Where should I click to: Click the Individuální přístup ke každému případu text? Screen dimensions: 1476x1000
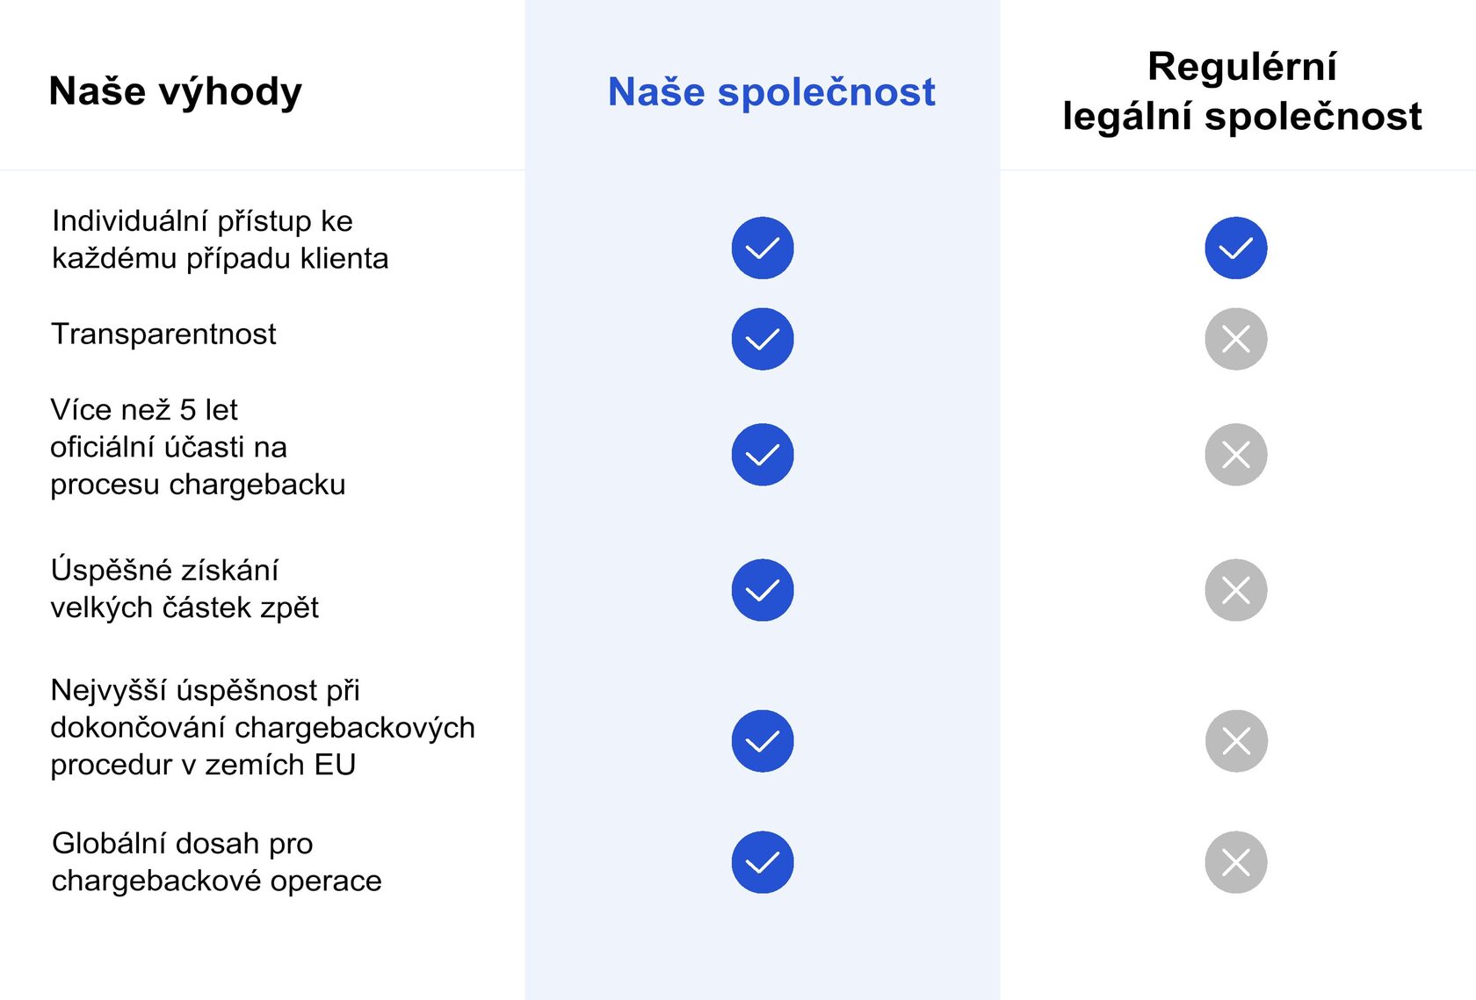click(220, 240)
